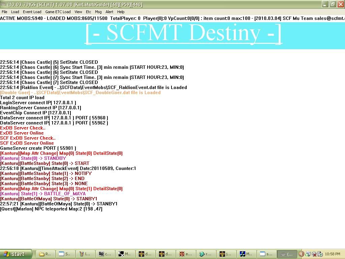Viewport: 345px width, 259px height.
Task: Open the Game ETC Load menu
Action: pyautogui.click(x=58, y=12)
